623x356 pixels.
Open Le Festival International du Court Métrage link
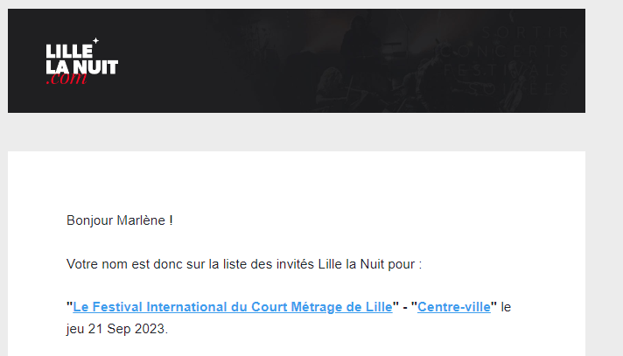[x=233, y=307]
